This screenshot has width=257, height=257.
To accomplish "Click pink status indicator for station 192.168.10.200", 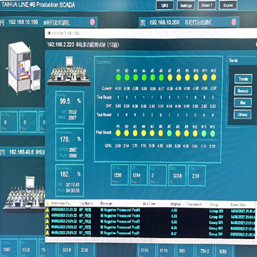I will (234, 22).
